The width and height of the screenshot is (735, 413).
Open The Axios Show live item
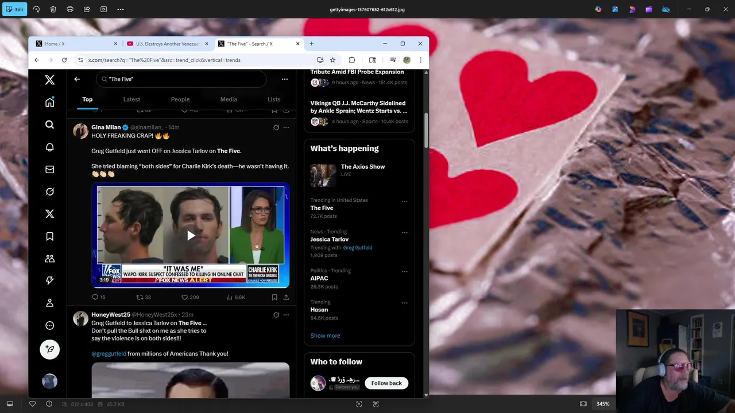[359, 176]
